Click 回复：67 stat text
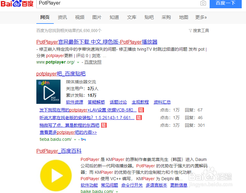The width and height of the screenshot is (246, 193). pyautogui.click(x=194, y=110)
